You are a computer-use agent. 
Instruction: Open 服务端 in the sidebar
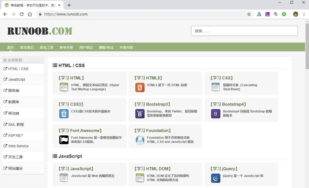click(23, 91)
